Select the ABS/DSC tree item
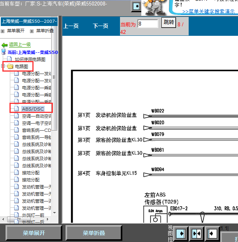238x242 pixels. pyautogui.click(x=33, y=109)
